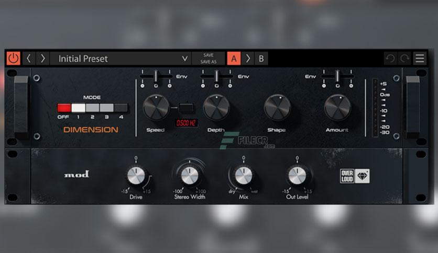This screenshot has width=438, height=253.
Task: Open the Initial Preset dropdown
Action: (121, 59)
